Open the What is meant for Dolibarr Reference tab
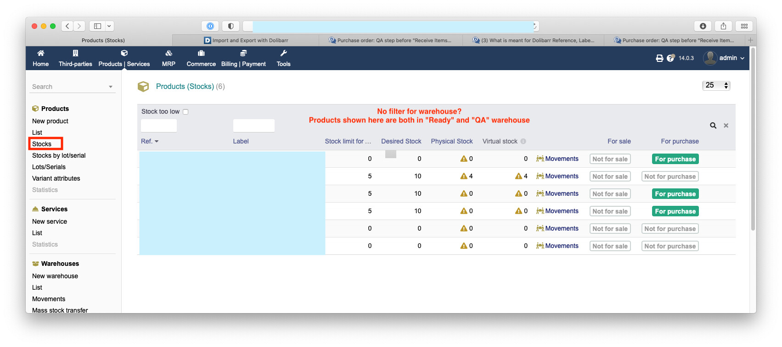Viewport: 782px width, 347px height. tap(533, 40)
